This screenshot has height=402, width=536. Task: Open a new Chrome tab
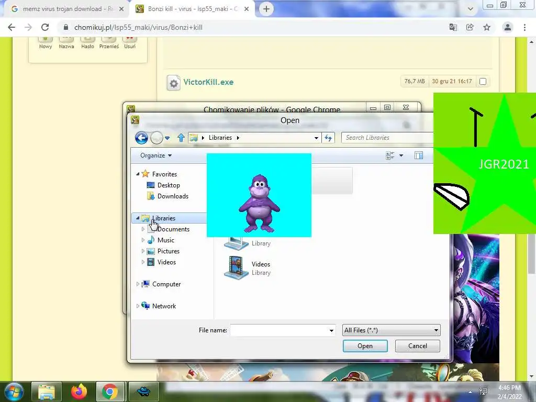point(266,9)
